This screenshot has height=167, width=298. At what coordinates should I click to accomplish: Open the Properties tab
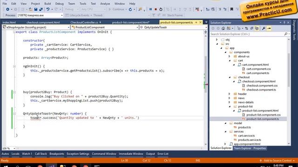[x=259, y=148]
